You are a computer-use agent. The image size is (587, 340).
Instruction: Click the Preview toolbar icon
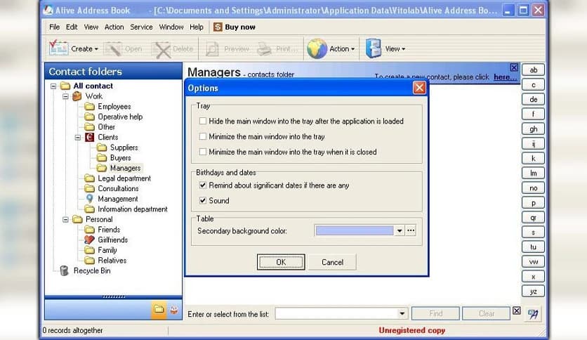[x=212, y=49]
